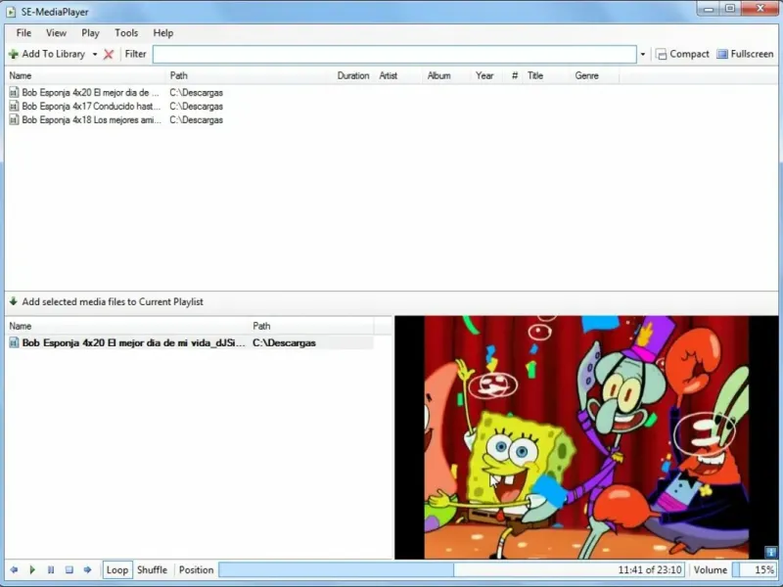Click file icon beside Bob Esponja 4x17
The width and height of the screenshot is (783, 587).
click(14, 107)
